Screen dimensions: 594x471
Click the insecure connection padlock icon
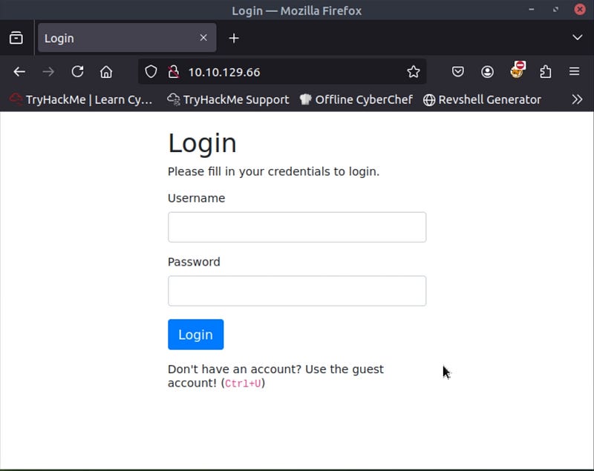[173, 72]
